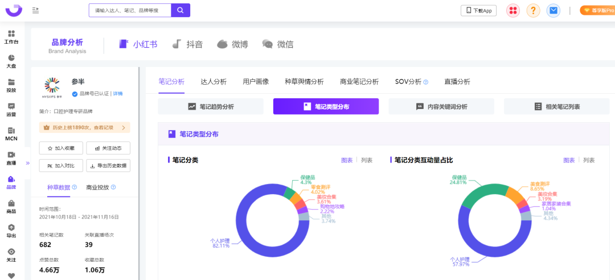The image size is (615, 280).
Task: Open 导出 in the sidebar
Action: click(x=11, y=231)
